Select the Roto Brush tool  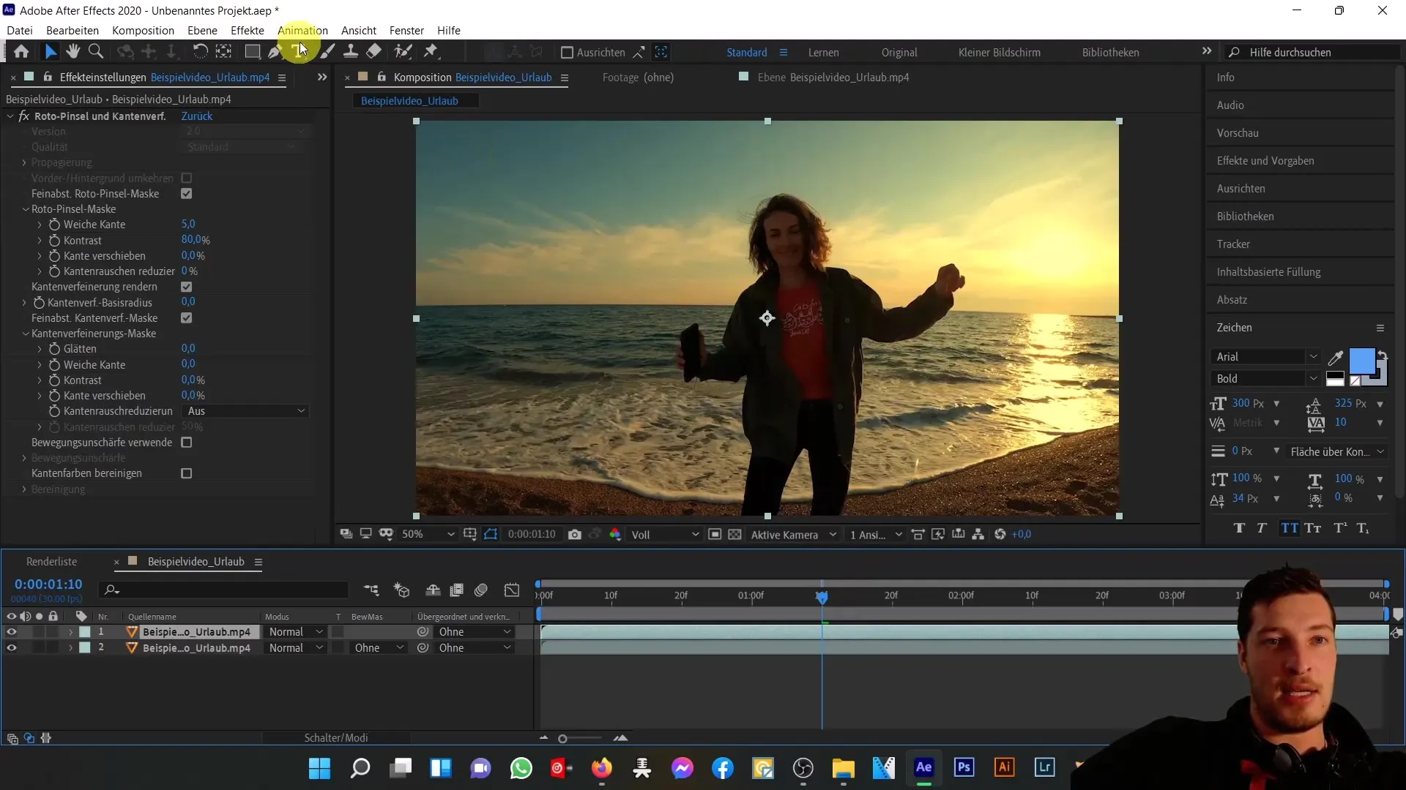[x=403, y=51]
